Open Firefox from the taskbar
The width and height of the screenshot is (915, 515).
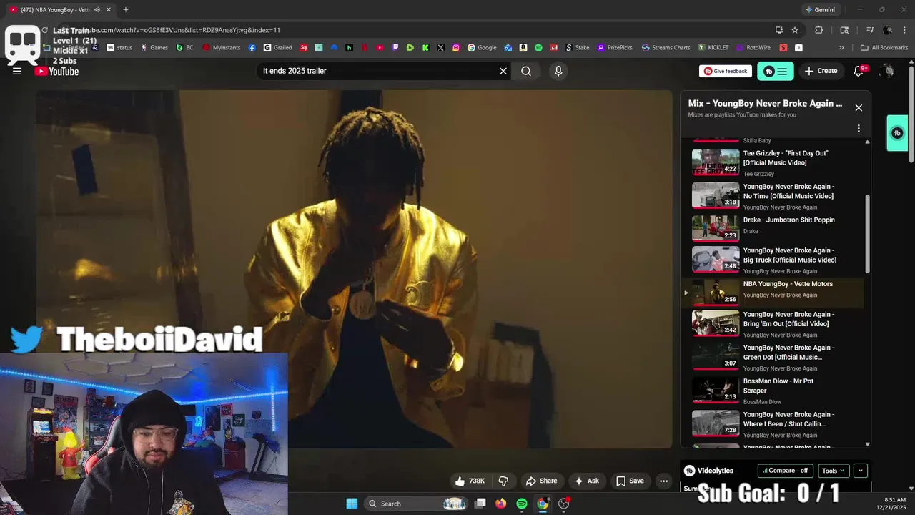click(x=501, y=504)
